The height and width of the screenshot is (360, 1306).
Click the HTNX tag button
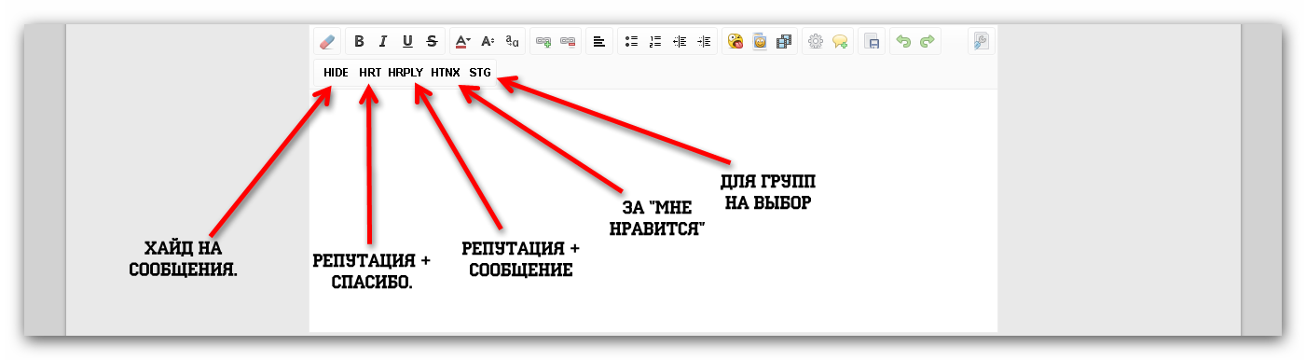coord(446,72)
